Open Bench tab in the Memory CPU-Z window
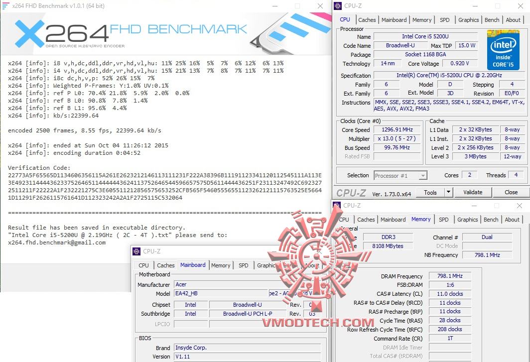The height and width of the screenshot is (362, 530). (x=491, y=220)
